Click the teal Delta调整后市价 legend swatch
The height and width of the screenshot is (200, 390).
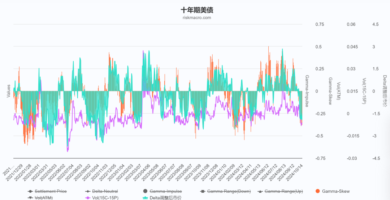click(x=145, y=198)
